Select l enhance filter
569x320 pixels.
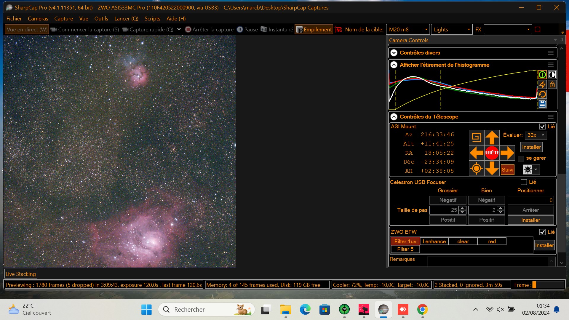pyautogui.click(x=434, y=241)
